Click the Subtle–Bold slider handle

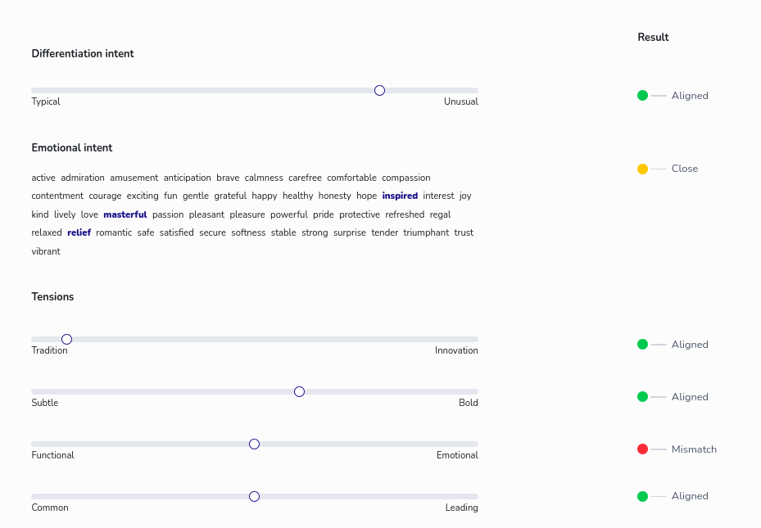point(300,392)
